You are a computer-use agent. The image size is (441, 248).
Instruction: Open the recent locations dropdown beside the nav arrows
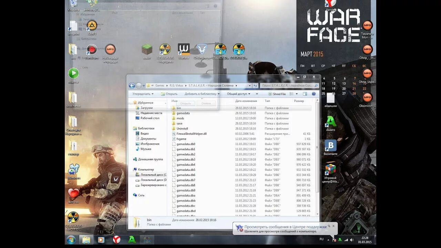(x=143, y=85)
